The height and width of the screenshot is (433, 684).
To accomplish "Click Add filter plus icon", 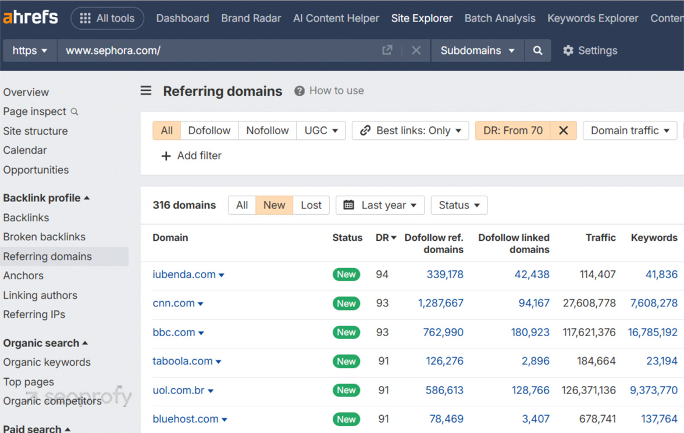I will [166, 156].
